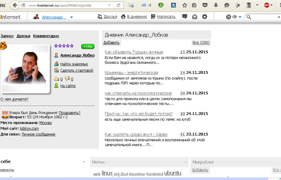Open the address bar history dropdown arrow
Image resolution: width=281 pixels, height=180 pixels.
pos(109,6)
